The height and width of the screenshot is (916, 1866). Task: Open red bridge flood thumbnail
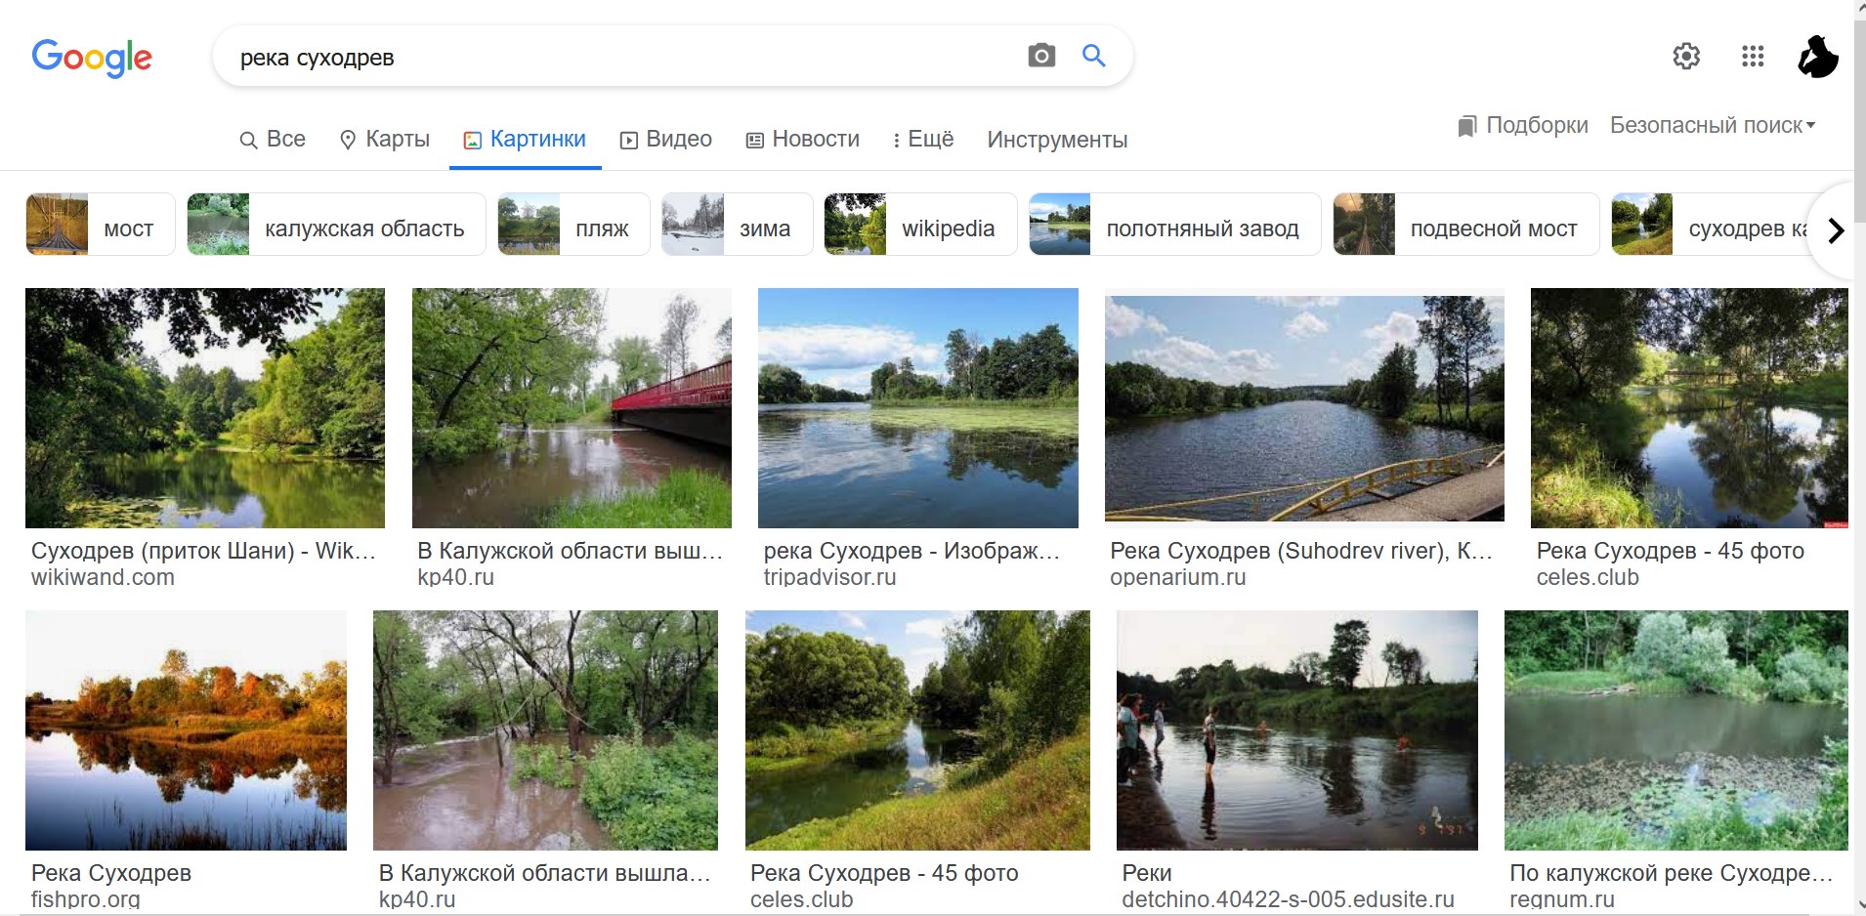tap(572, 408)
